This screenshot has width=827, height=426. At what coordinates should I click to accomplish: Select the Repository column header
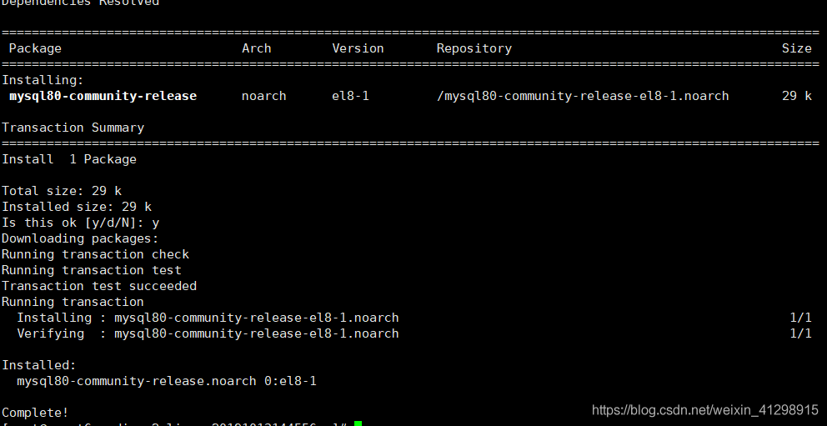click(474, 48)
